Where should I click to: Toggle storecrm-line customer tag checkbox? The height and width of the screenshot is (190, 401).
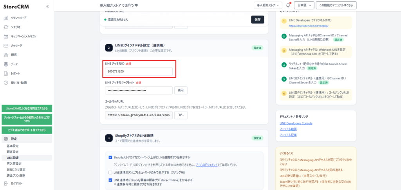click(110, 180)
